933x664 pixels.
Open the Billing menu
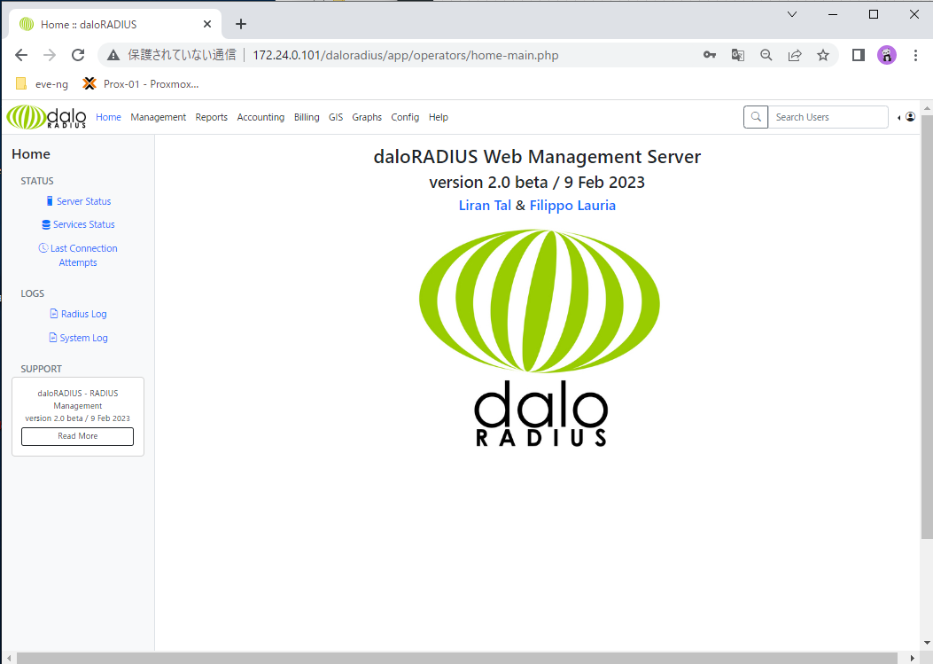307,117
